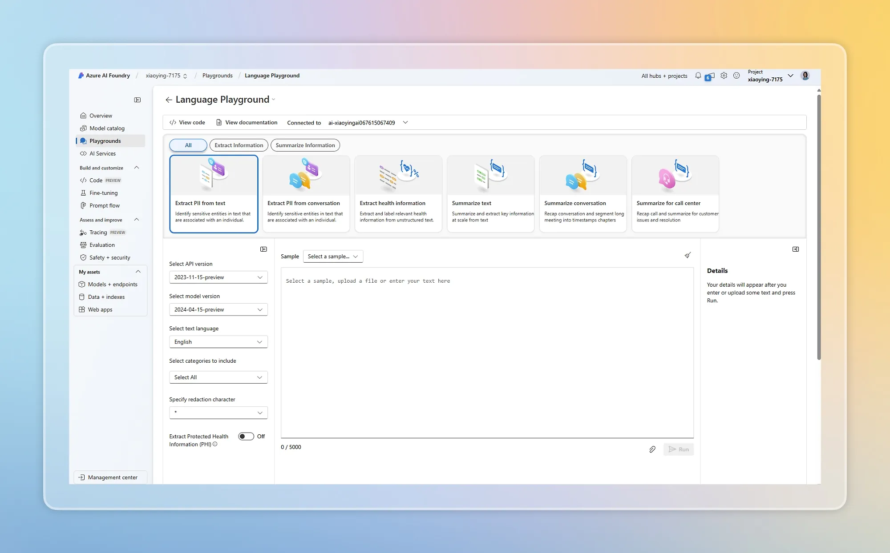Open the View documentation link

point(247,123)
